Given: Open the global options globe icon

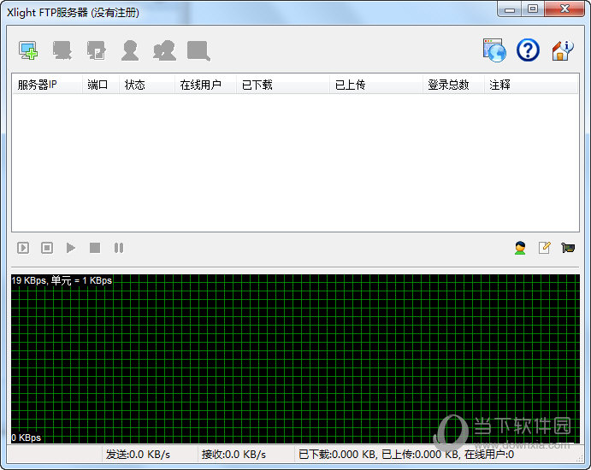Looking at the screenshot, I should 494,50.
